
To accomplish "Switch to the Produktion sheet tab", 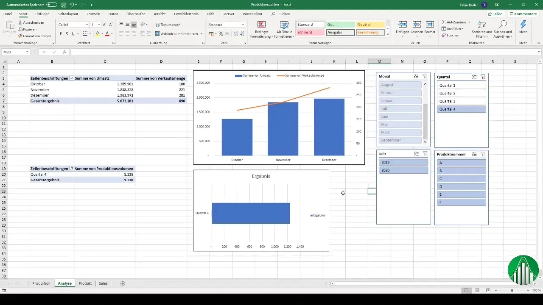I will tap(41, 283).
